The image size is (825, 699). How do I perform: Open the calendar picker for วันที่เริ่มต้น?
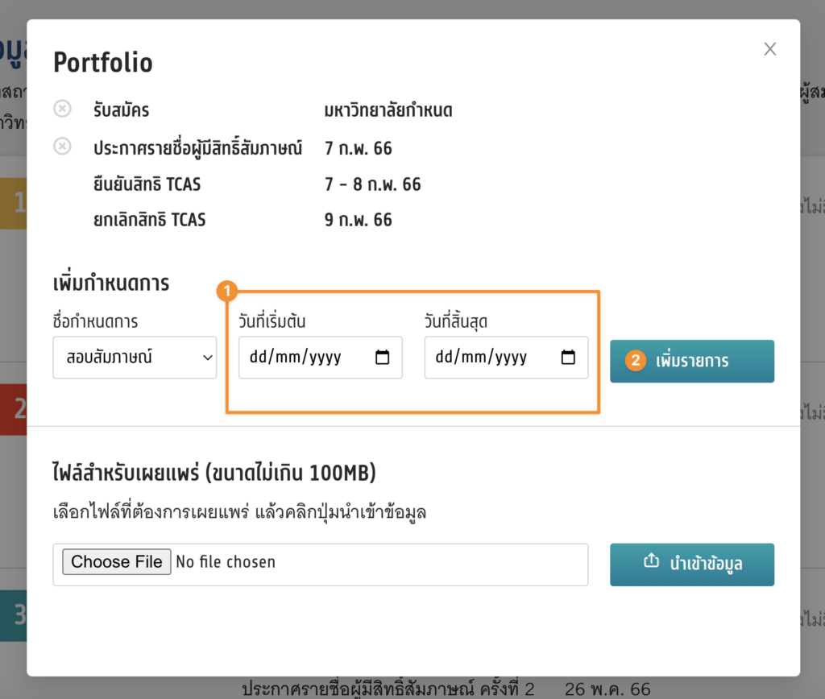pyautogui.click(x=383, y=358)
